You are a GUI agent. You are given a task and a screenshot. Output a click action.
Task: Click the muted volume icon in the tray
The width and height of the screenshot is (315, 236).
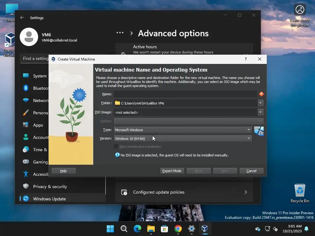(275, 229)
